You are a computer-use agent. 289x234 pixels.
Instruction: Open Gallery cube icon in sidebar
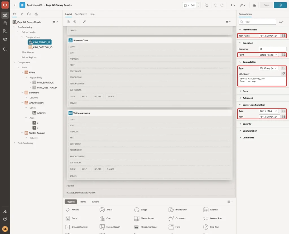(5, 39)
